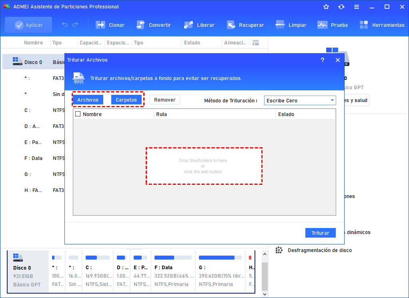409x298 pixels.
Task: Open the column settings list icon
Action: click(x=256, y=43)
